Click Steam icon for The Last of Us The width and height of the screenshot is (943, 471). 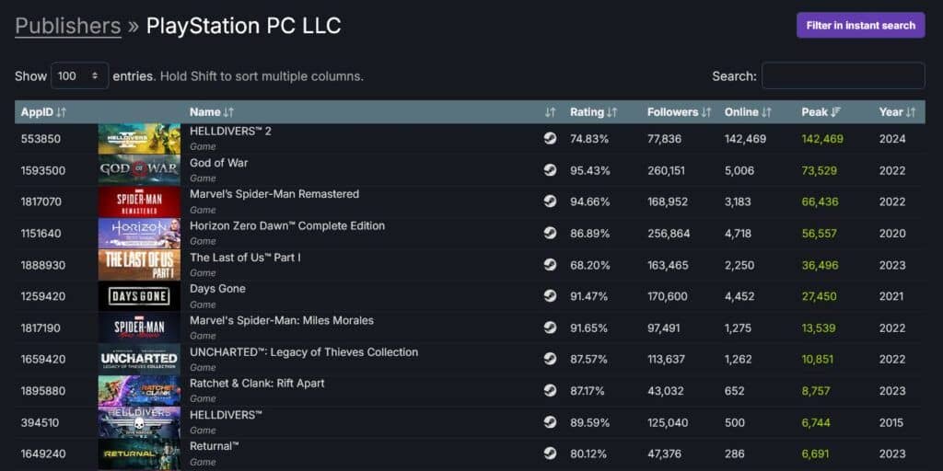[x=550, y=265]
